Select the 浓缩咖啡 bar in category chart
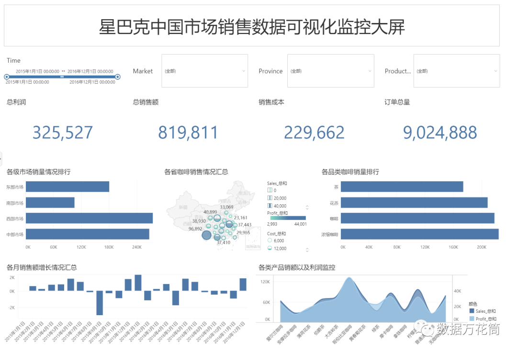Screen dimensions: 517x352 click(419, 234)
